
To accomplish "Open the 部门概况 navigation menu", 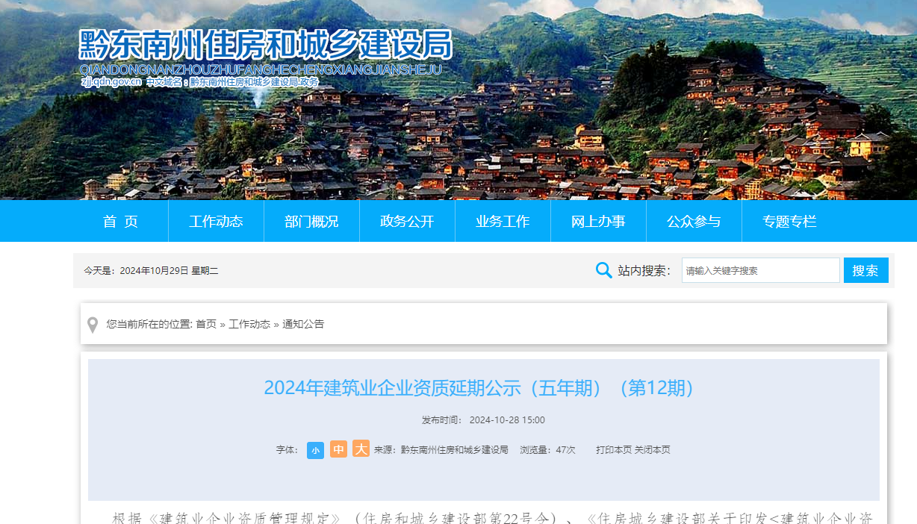I will click(311, 221).
